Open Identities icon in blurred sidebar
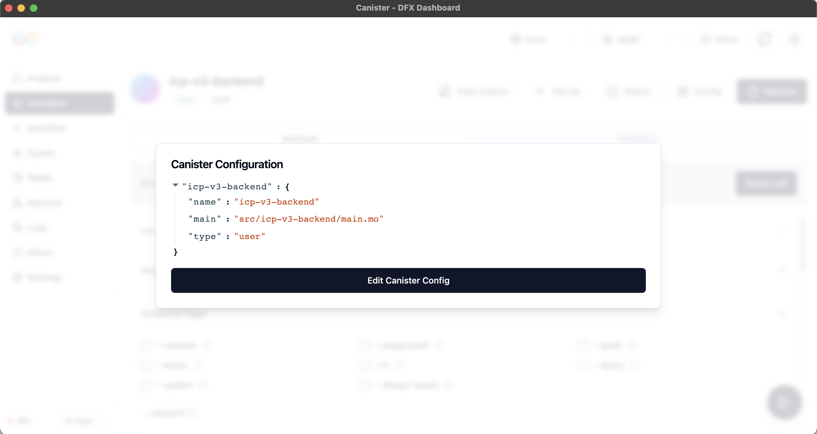This screenshot has height=434, width=817. tap(17, 128)
